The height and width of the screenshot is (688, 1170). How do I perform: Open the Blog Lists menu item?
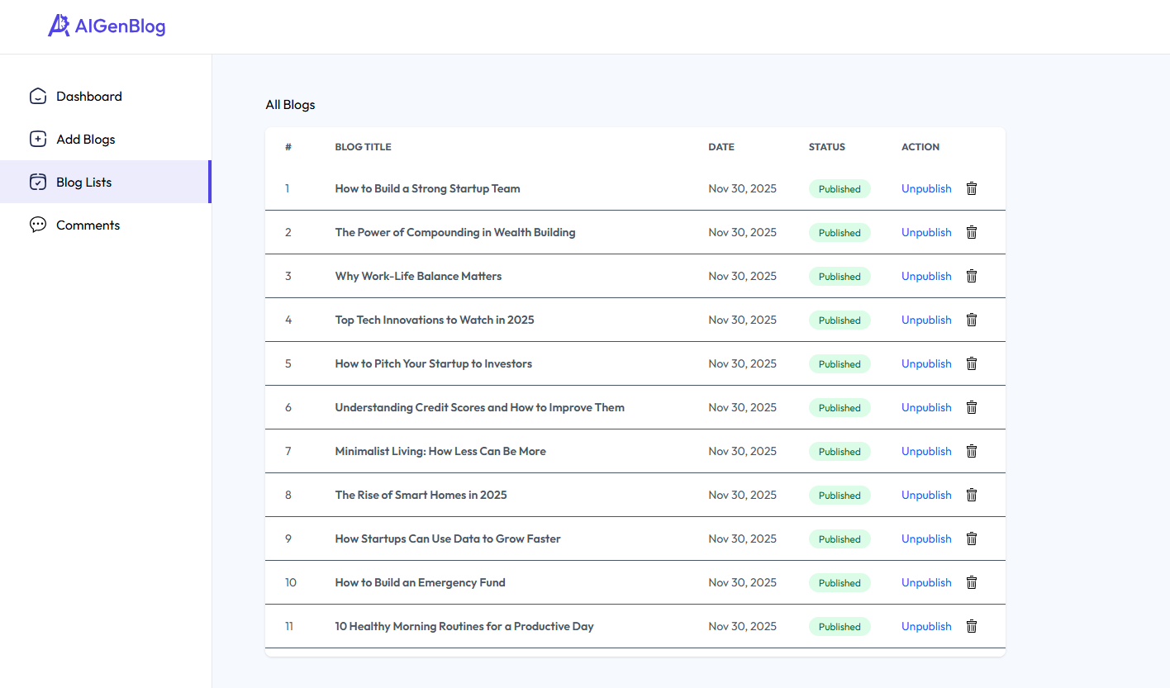pyautogui.click(x=83, y=183)
